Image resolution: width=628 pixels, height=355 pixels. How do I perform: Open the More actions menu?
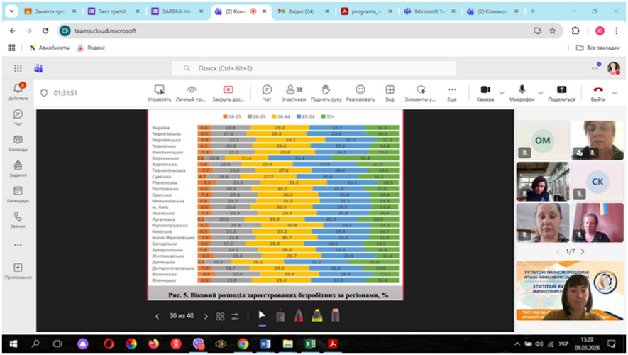click(x=452, y=93)
